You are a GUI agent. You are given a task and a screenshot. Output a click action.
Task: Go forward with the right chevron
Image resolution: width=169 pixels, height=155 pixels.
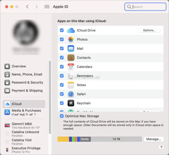coord(37,7)
